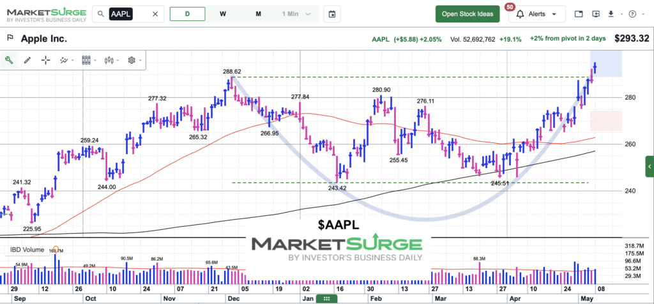654x304 pixels.
Task: Select the wrench chart tools icon
Action: coord(9,60)
